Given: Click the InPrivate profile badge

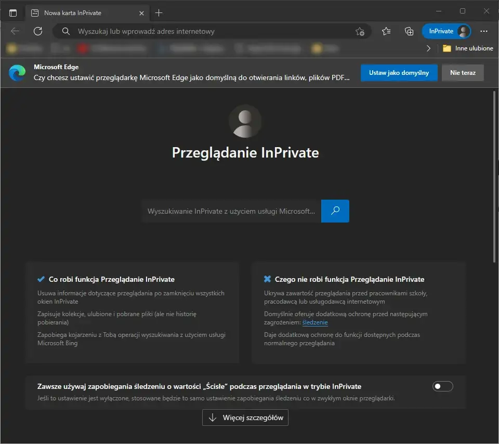Looking at the screenshot, I should [446, 31].
